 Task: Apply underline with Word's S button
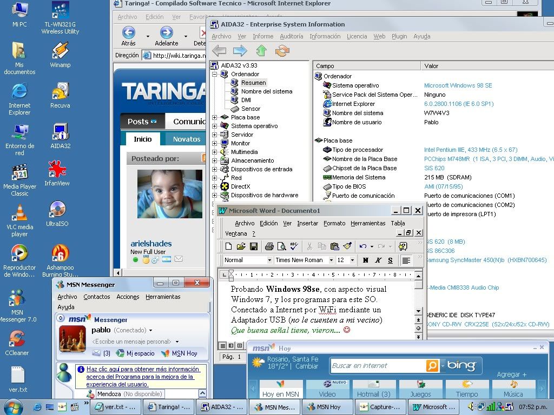coord(390,260)
